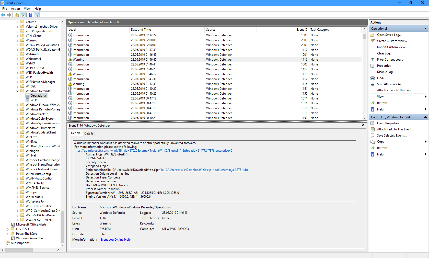Open the Find dialog via binoculars icon
Image resolution: width=429 pixels, height=258 pixels.
tap(373, 78)
